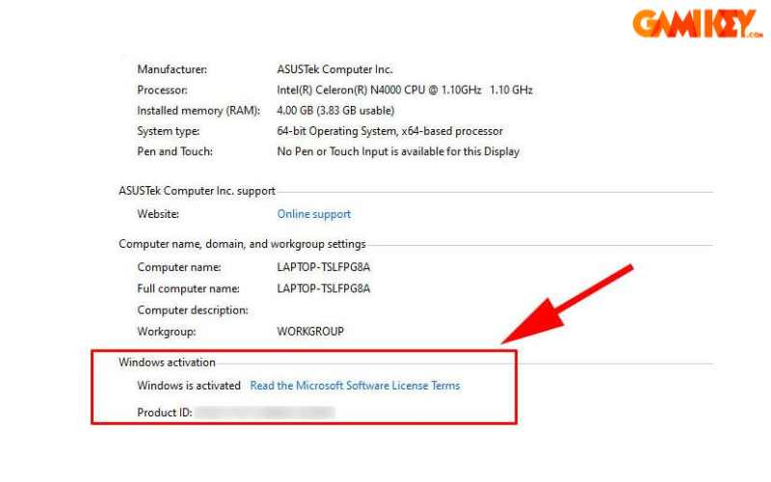This screenshot has width=771, height=482.
Task: Click the System type label
Action: pyautogui.click(x=168, y=132)
